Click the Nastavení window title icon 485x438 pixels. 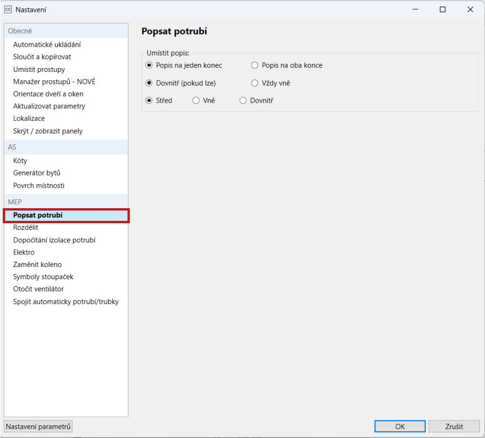point(8,9)
